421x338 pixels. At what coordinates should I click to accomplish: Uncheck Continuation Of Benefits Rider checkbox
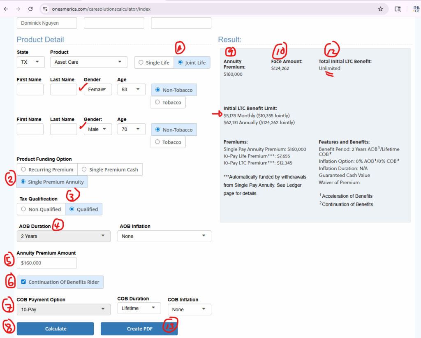tap(23, 282)
